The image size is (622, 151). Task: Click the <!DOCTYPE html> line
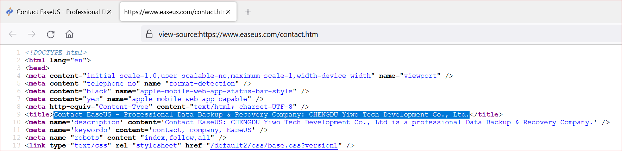coord(56,52)
